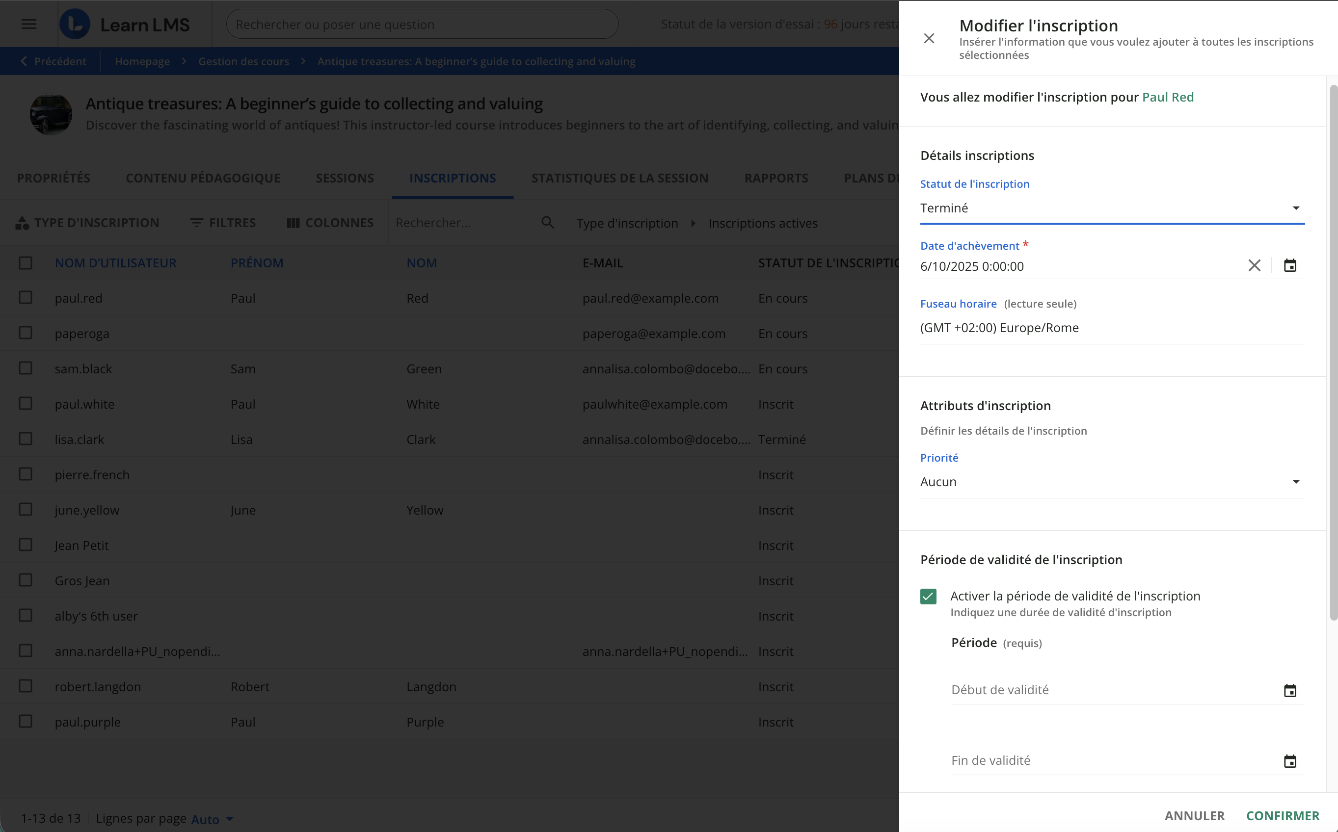Uncheck Activer la période de validité

(929, 597)
